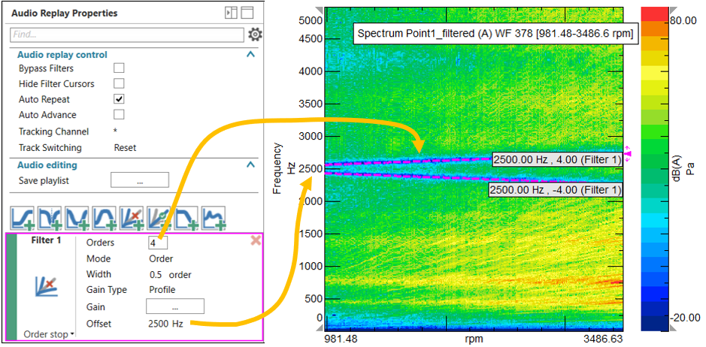Collapse Audio replay control section
The width and height of the screenshot is (706, 347).
[250, 55]
